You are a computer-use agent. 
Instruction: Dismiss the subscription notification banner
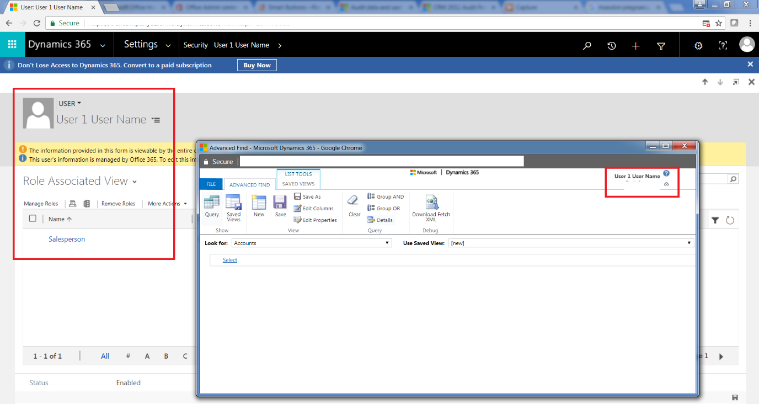[x=750, y=64]
